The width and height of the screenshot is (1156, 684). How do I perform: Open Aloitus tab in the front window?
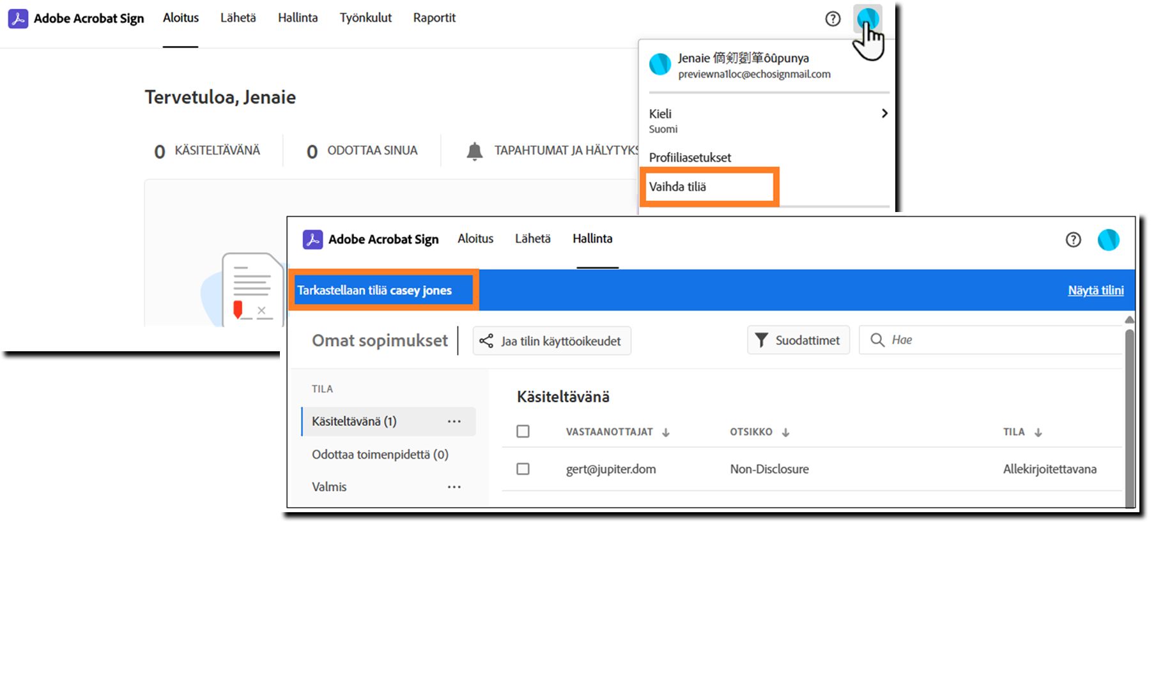[x=475, y=238]
